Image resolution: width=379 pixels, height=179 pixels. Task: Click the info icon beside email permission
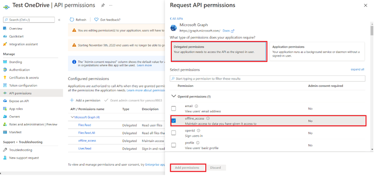click(196, 106)
